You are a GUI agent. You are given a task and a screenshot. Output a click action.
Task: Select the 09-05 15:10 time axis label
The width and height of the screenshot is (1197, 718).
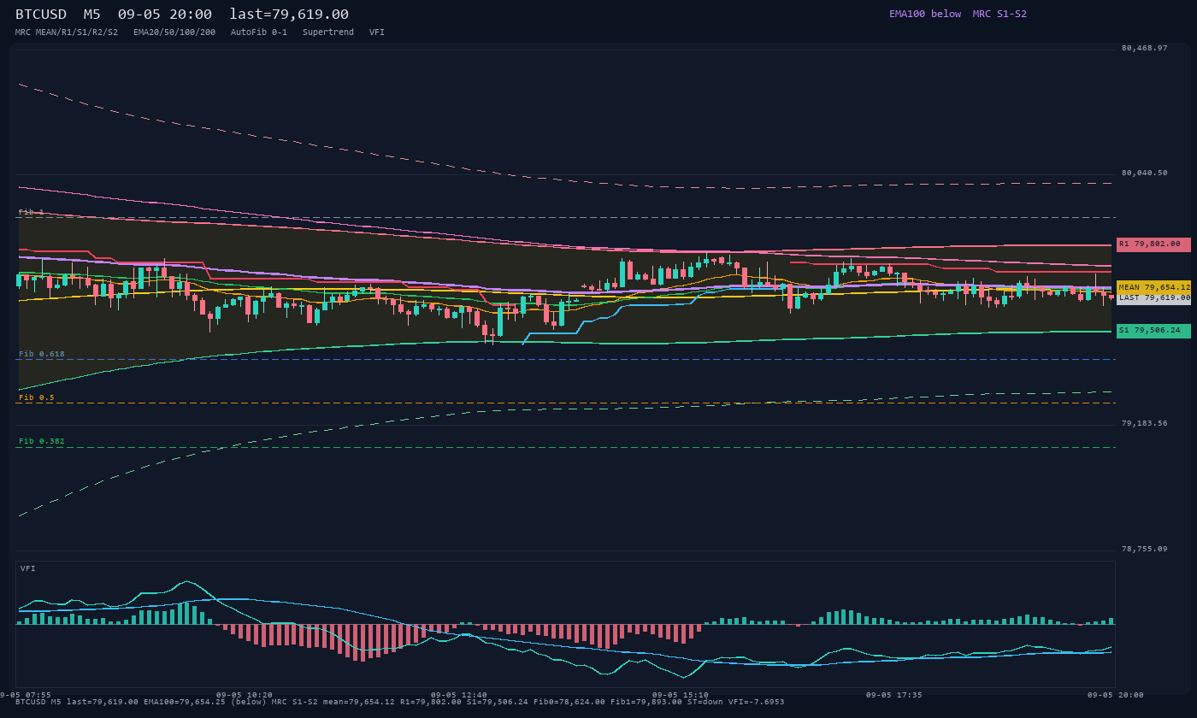pyautogui.click(x=681, y=695)
